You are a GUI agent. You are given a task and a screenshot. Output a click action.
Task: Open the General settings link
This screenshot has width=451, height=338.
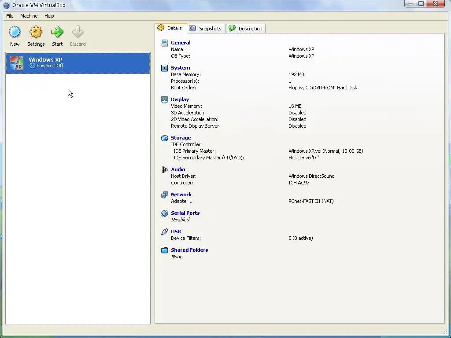pyautogui.click(x=181, y=43)
